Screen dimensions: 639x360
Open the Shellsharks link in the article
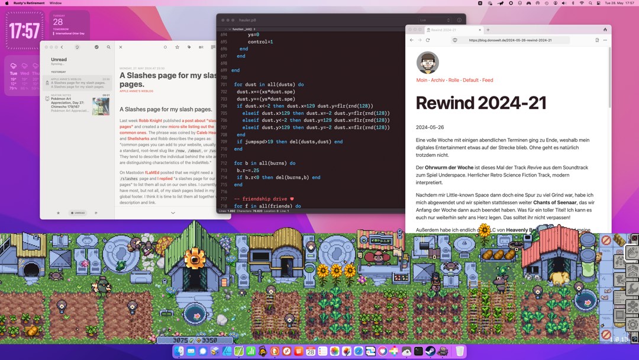click(138, 139)
